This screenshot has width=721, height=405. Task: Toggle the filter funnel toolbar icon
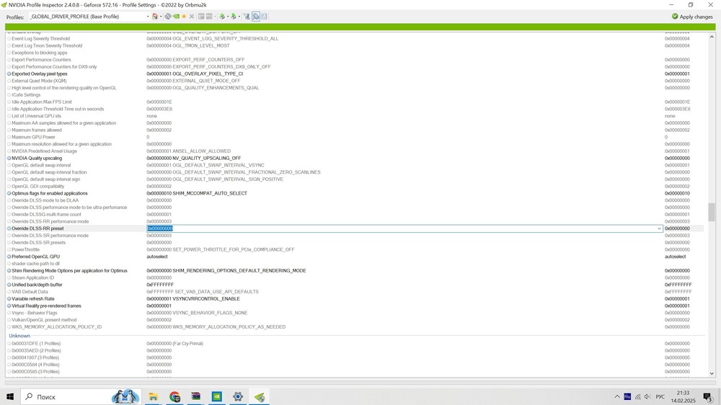click(247, 16)
